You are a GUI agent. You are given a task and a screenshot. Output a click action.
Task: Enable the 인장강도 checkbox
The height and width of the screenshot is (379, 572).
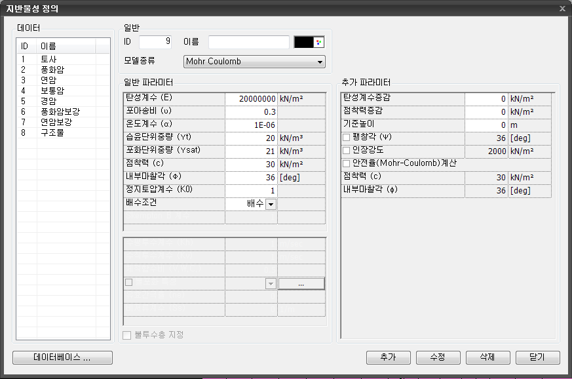coord(347,150)
